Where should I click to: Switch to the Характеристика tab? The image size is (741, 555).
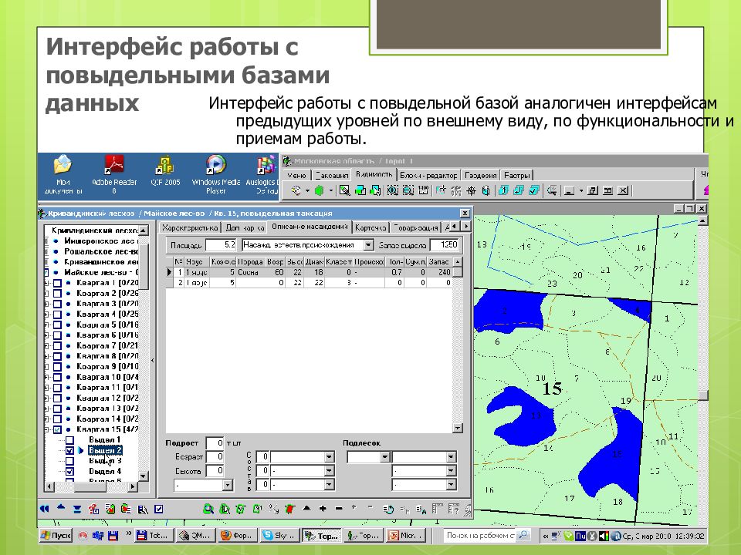coord(190,227)
